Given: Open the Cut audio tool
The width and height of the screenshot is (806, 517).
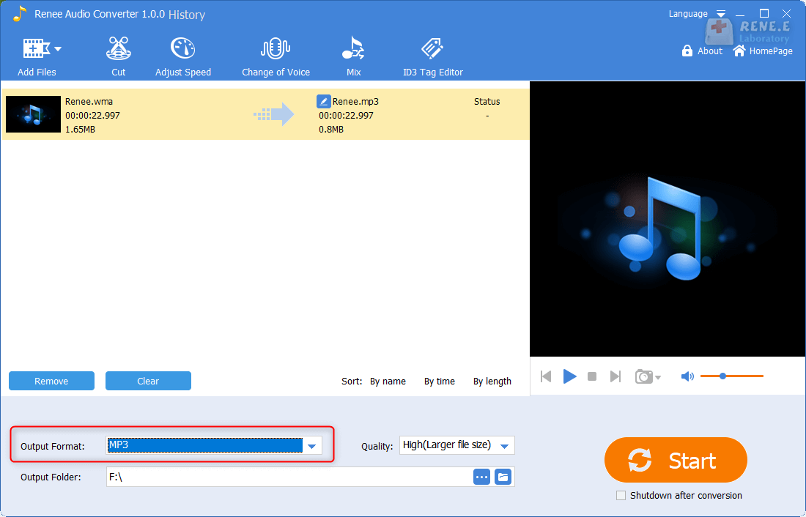Looking at the screenshot, I should coord(118,56).
